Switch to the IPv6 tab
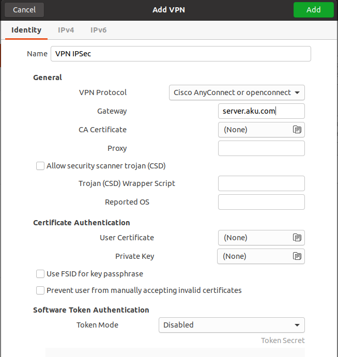 (x=98, y=30)
